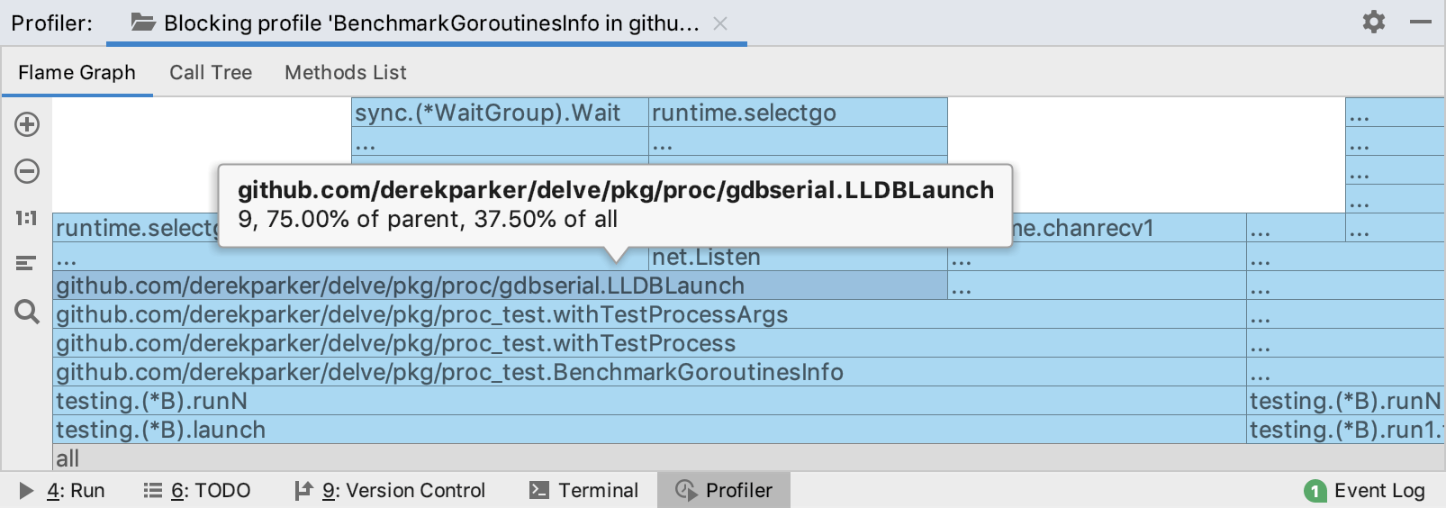The image size is (1446, 508).
Task: Hide the Profiler tool window
Action: click(x=1421, y=22)
